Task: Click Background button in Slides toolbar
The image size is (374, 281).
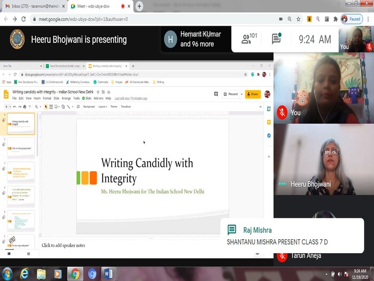Action: pos(89,107)
